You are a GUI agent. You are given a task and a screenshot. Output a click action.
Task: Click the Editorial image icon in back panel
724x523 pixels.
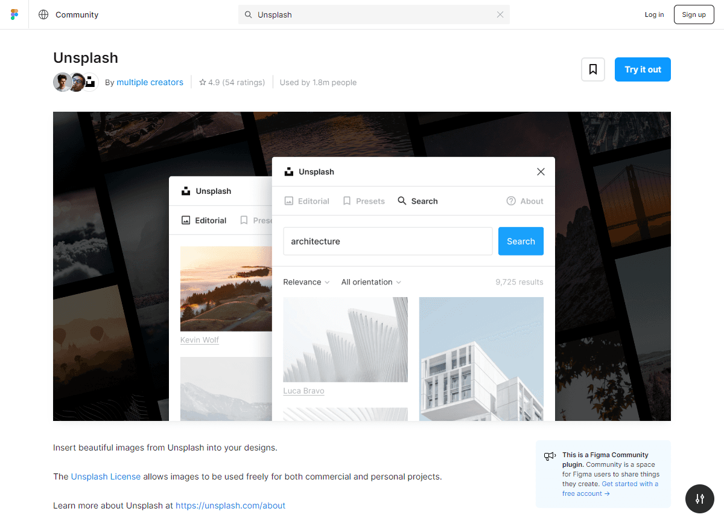(186, 220)
